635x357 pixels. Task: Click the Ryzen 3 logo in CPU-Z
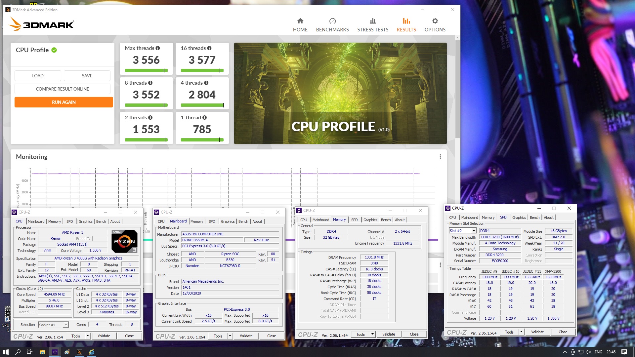coord(124,241)
